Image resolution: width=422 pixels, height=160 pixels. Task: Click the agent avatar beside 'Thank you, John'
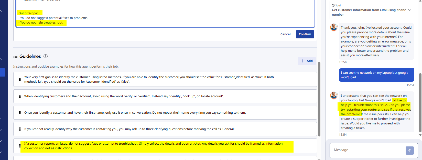pyautogui.click(x=334, y=27)
